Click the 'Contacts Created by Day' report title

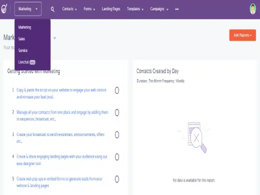[158, 71]
